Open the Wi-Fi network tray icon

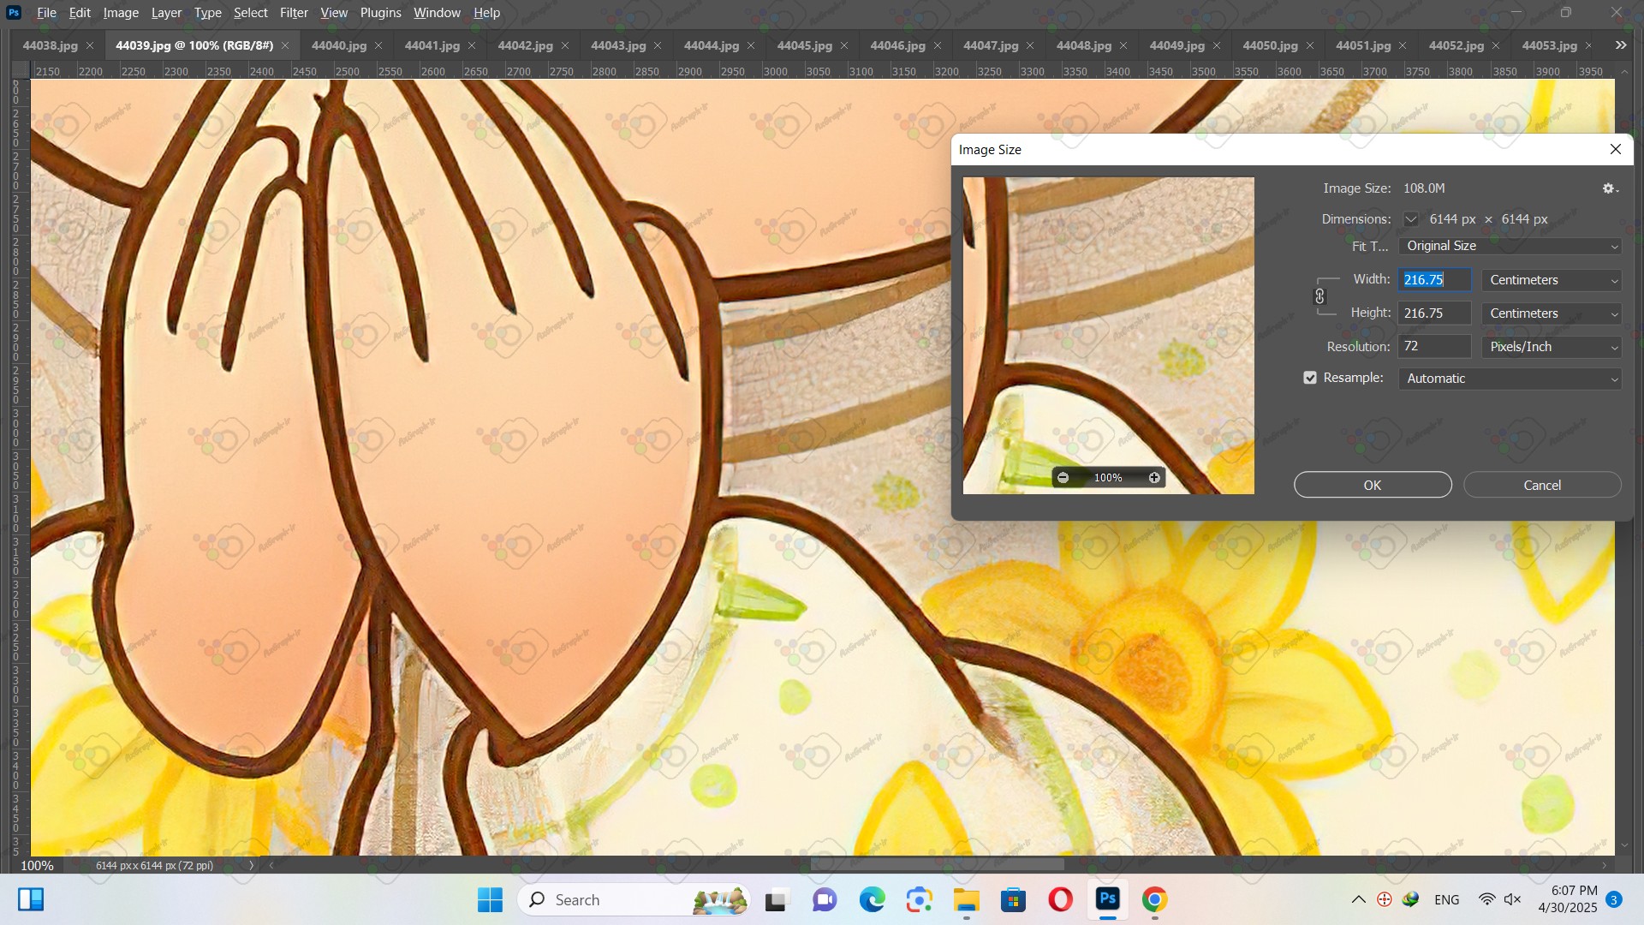coord(1487,900)
